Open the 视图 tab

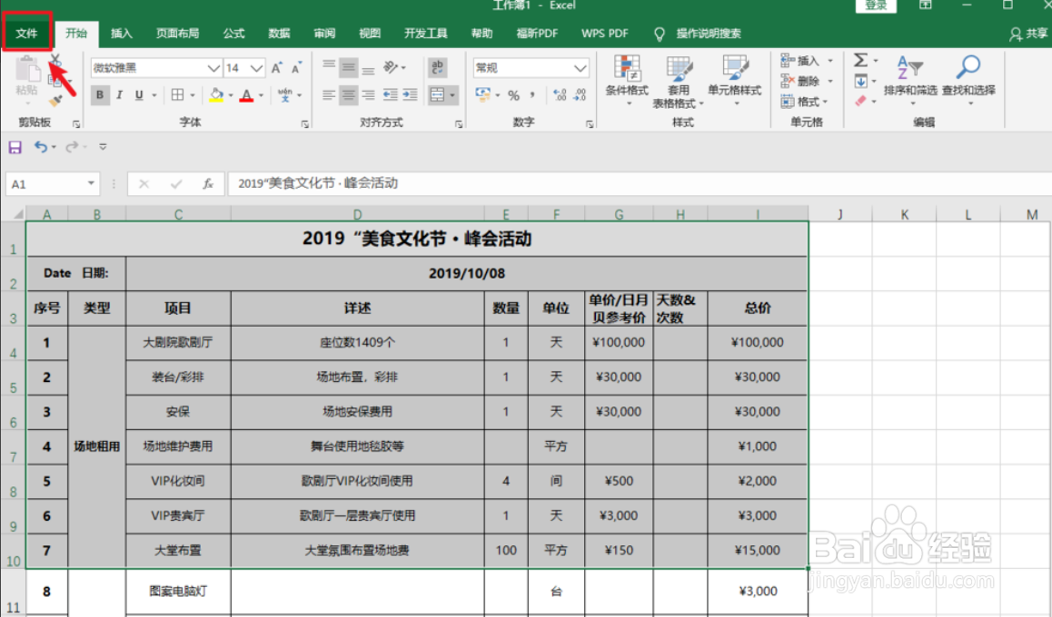coord(370,34)
